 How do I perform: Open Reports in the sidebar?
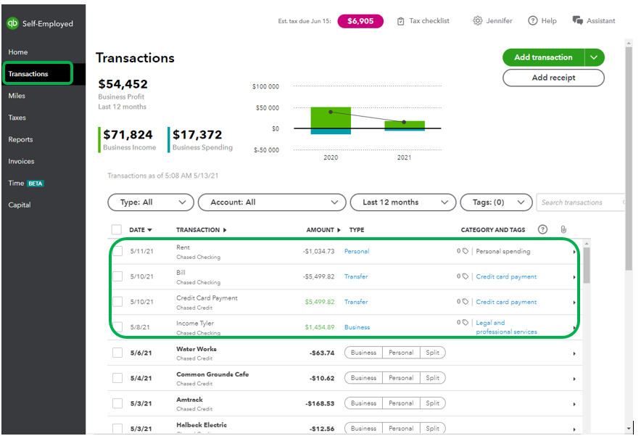pos(20,139)
